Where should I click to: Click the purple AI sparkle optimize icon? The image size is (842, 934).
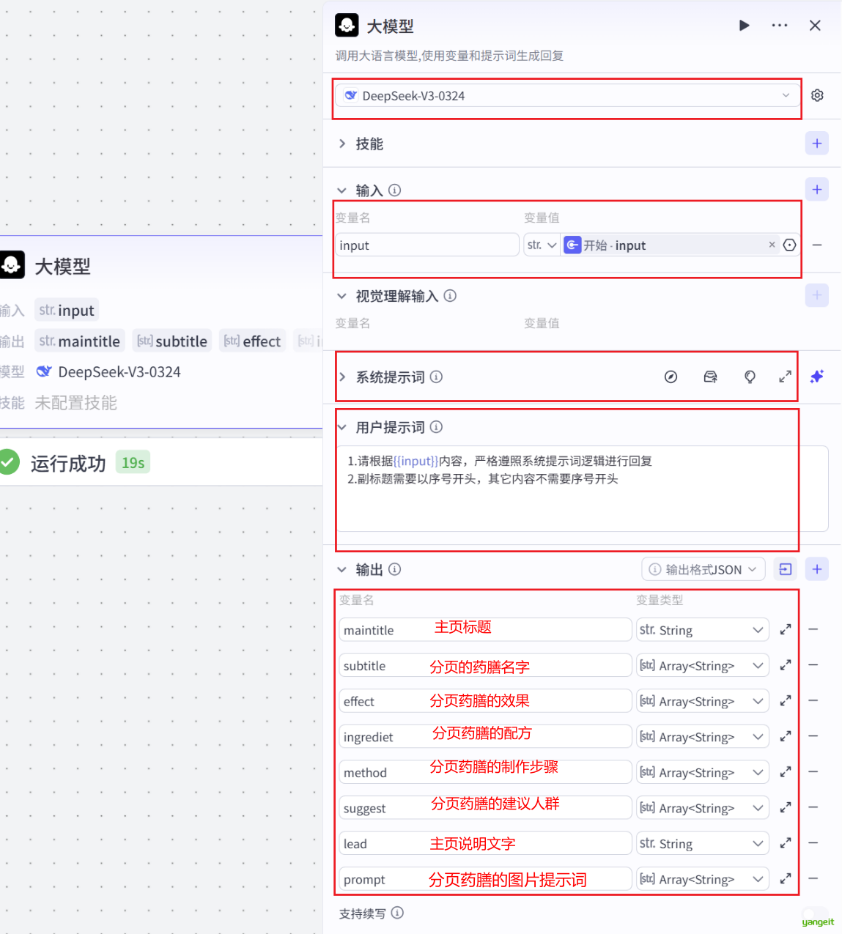(817, 377)
